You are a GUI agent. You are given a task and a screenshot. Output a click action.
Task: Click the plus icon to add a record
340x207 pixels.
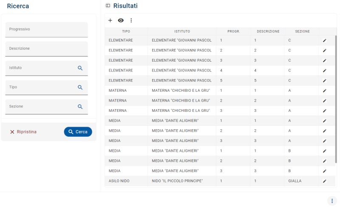[x=110, y=20]
